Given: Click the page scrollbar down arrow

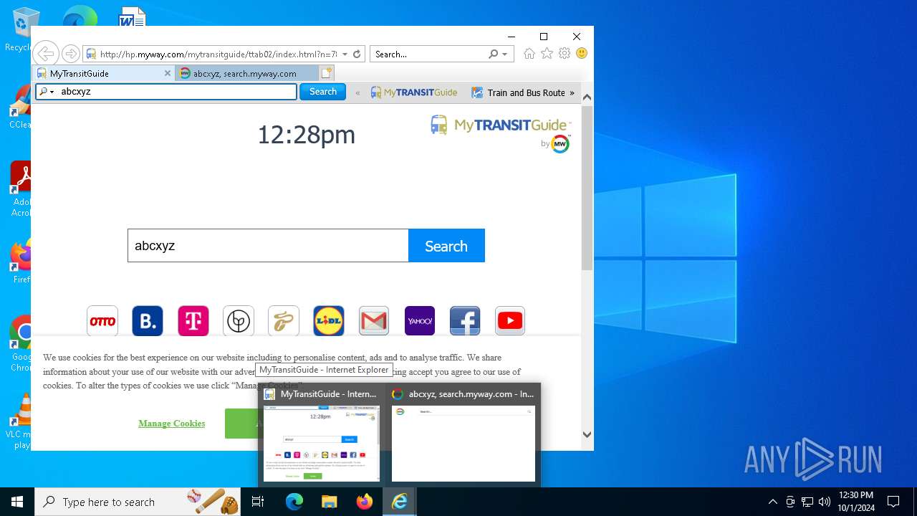Looking at the screenshot, I should pos(587,434).
